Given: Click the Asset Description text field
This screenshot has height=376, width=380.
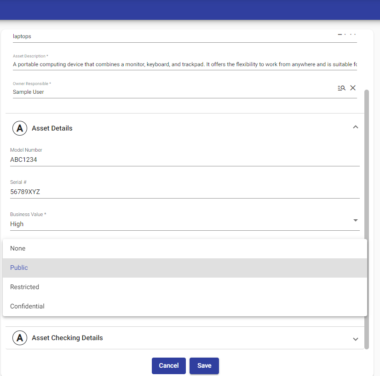Looking at the screenshot, I should 184,64.
